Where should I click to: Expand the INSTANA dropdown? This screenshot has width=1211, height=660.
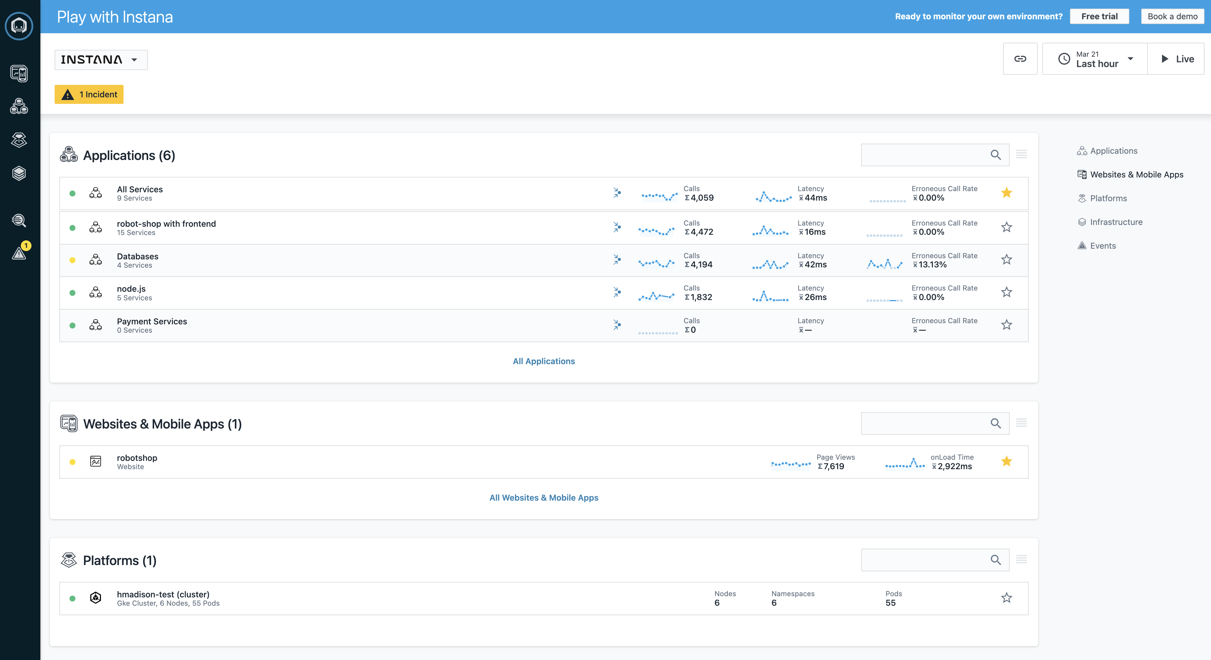[101, 60]
